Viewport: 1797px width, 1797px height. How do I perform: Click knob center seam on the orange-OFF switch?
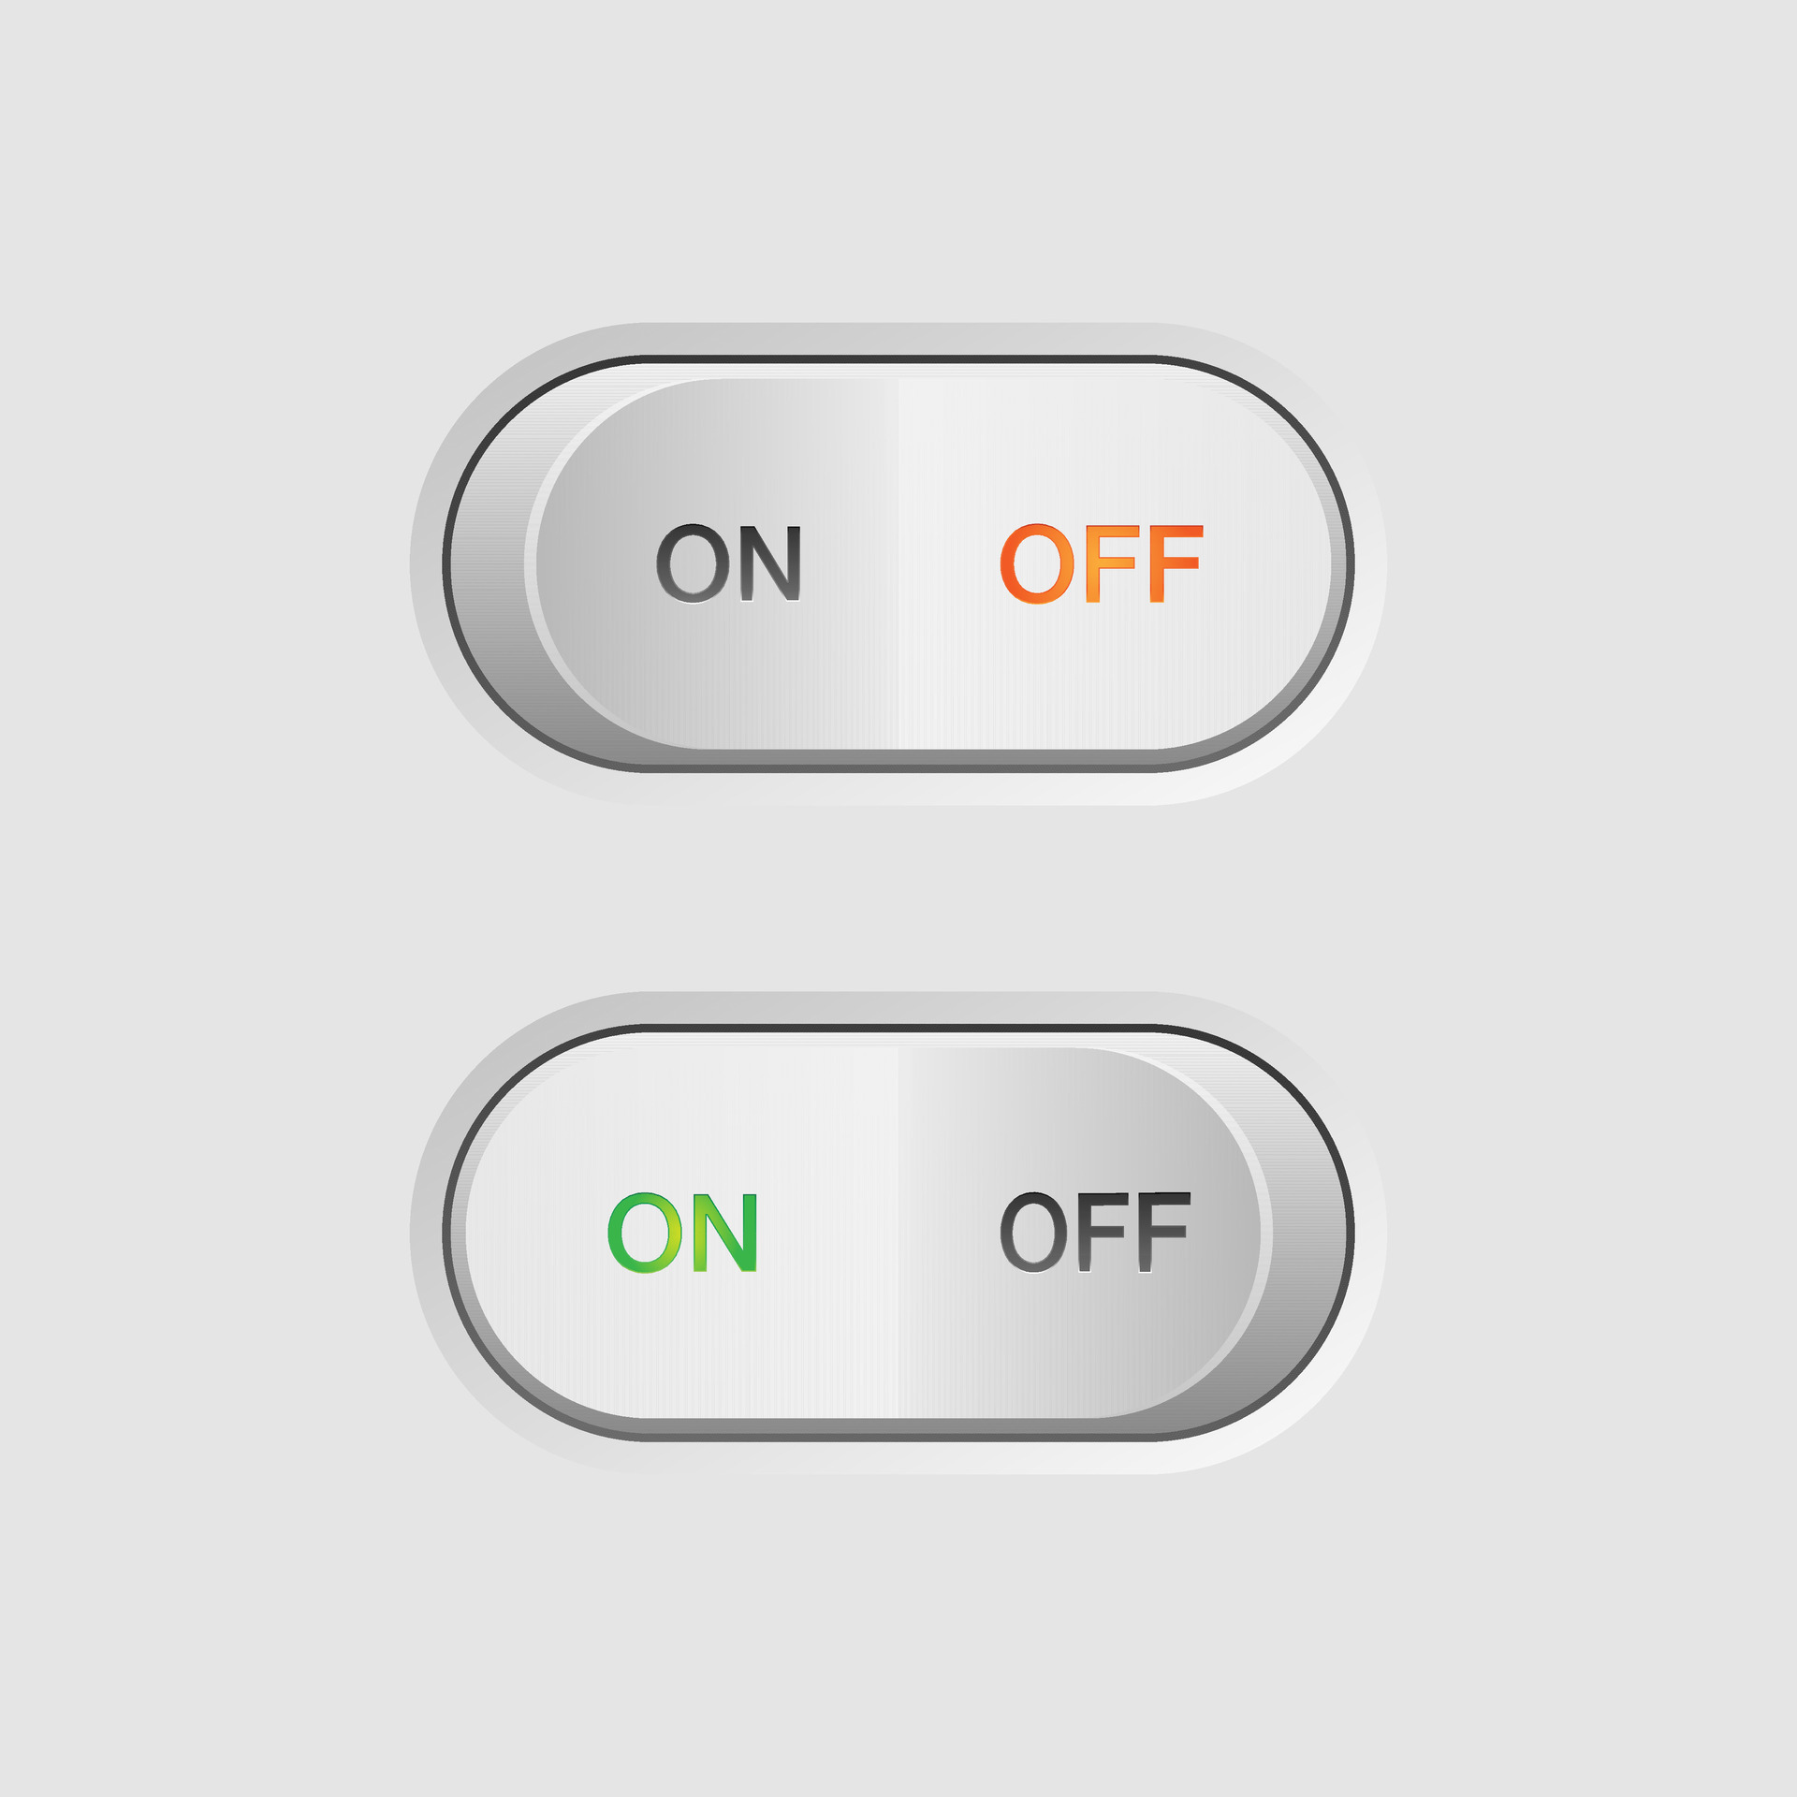[898, 564]
